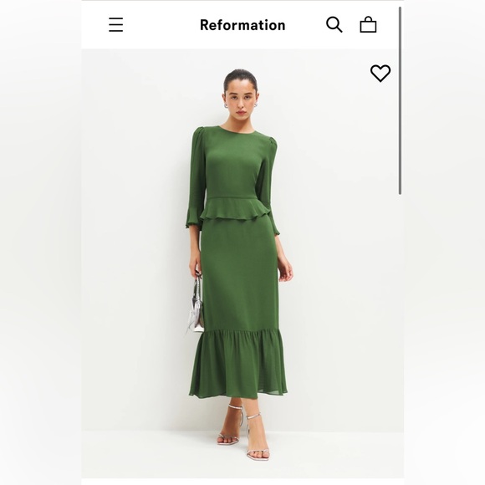This screenshot has height=485, width=485.
Task: Tap the ruffled hem of the dress
Action: pos(238,365)
